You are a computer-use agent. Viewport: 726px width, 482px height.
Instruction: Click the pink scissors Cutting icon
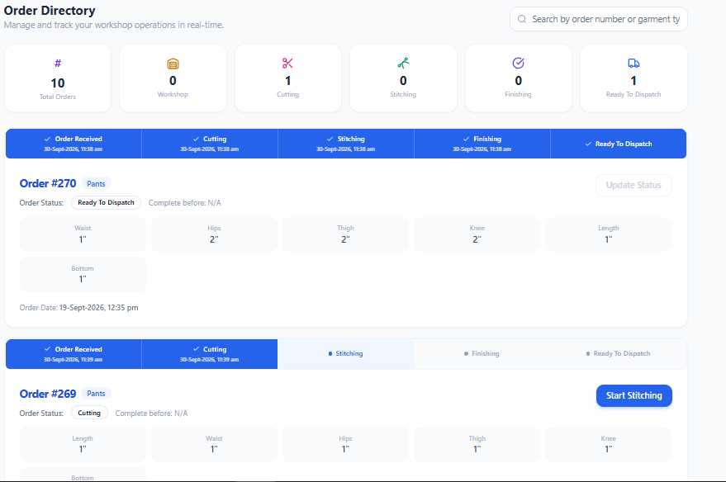point(287,63)
